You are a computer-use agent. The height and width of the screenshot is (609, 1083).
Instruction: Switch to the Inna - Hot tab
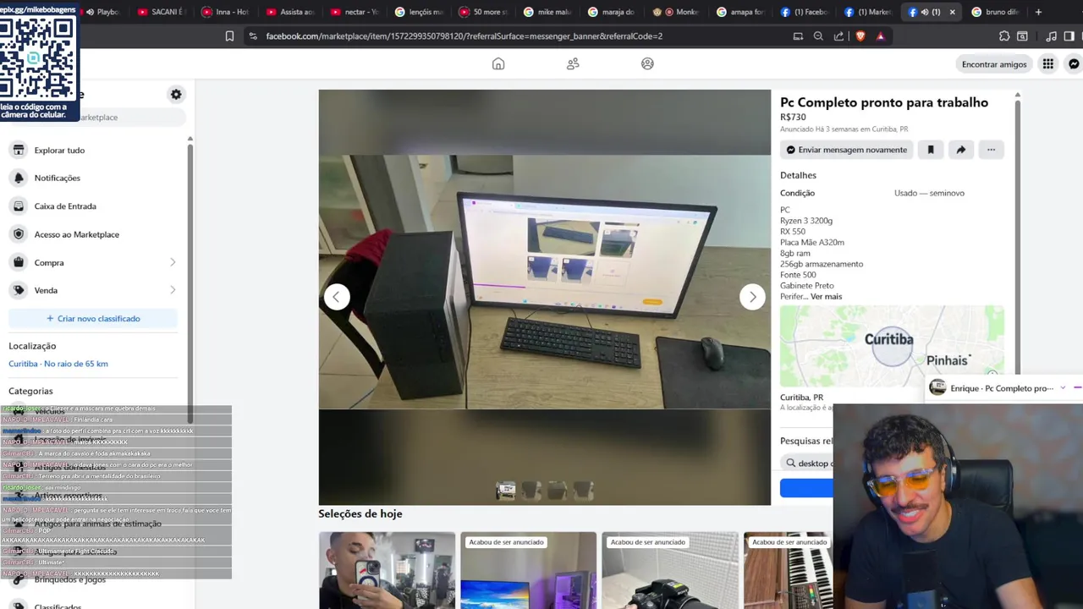click(225, 12)
